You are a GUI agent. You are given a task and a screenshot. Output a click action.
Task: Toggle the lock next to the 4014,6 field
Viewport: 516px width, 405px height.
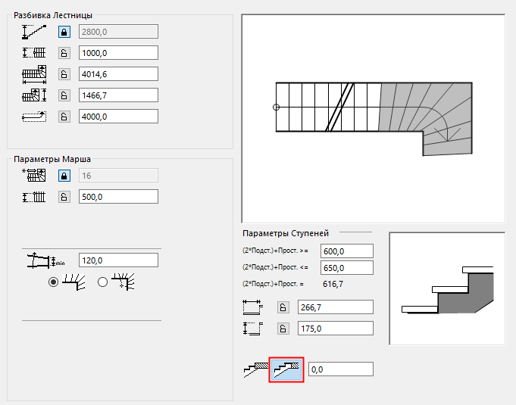point(64,73)
